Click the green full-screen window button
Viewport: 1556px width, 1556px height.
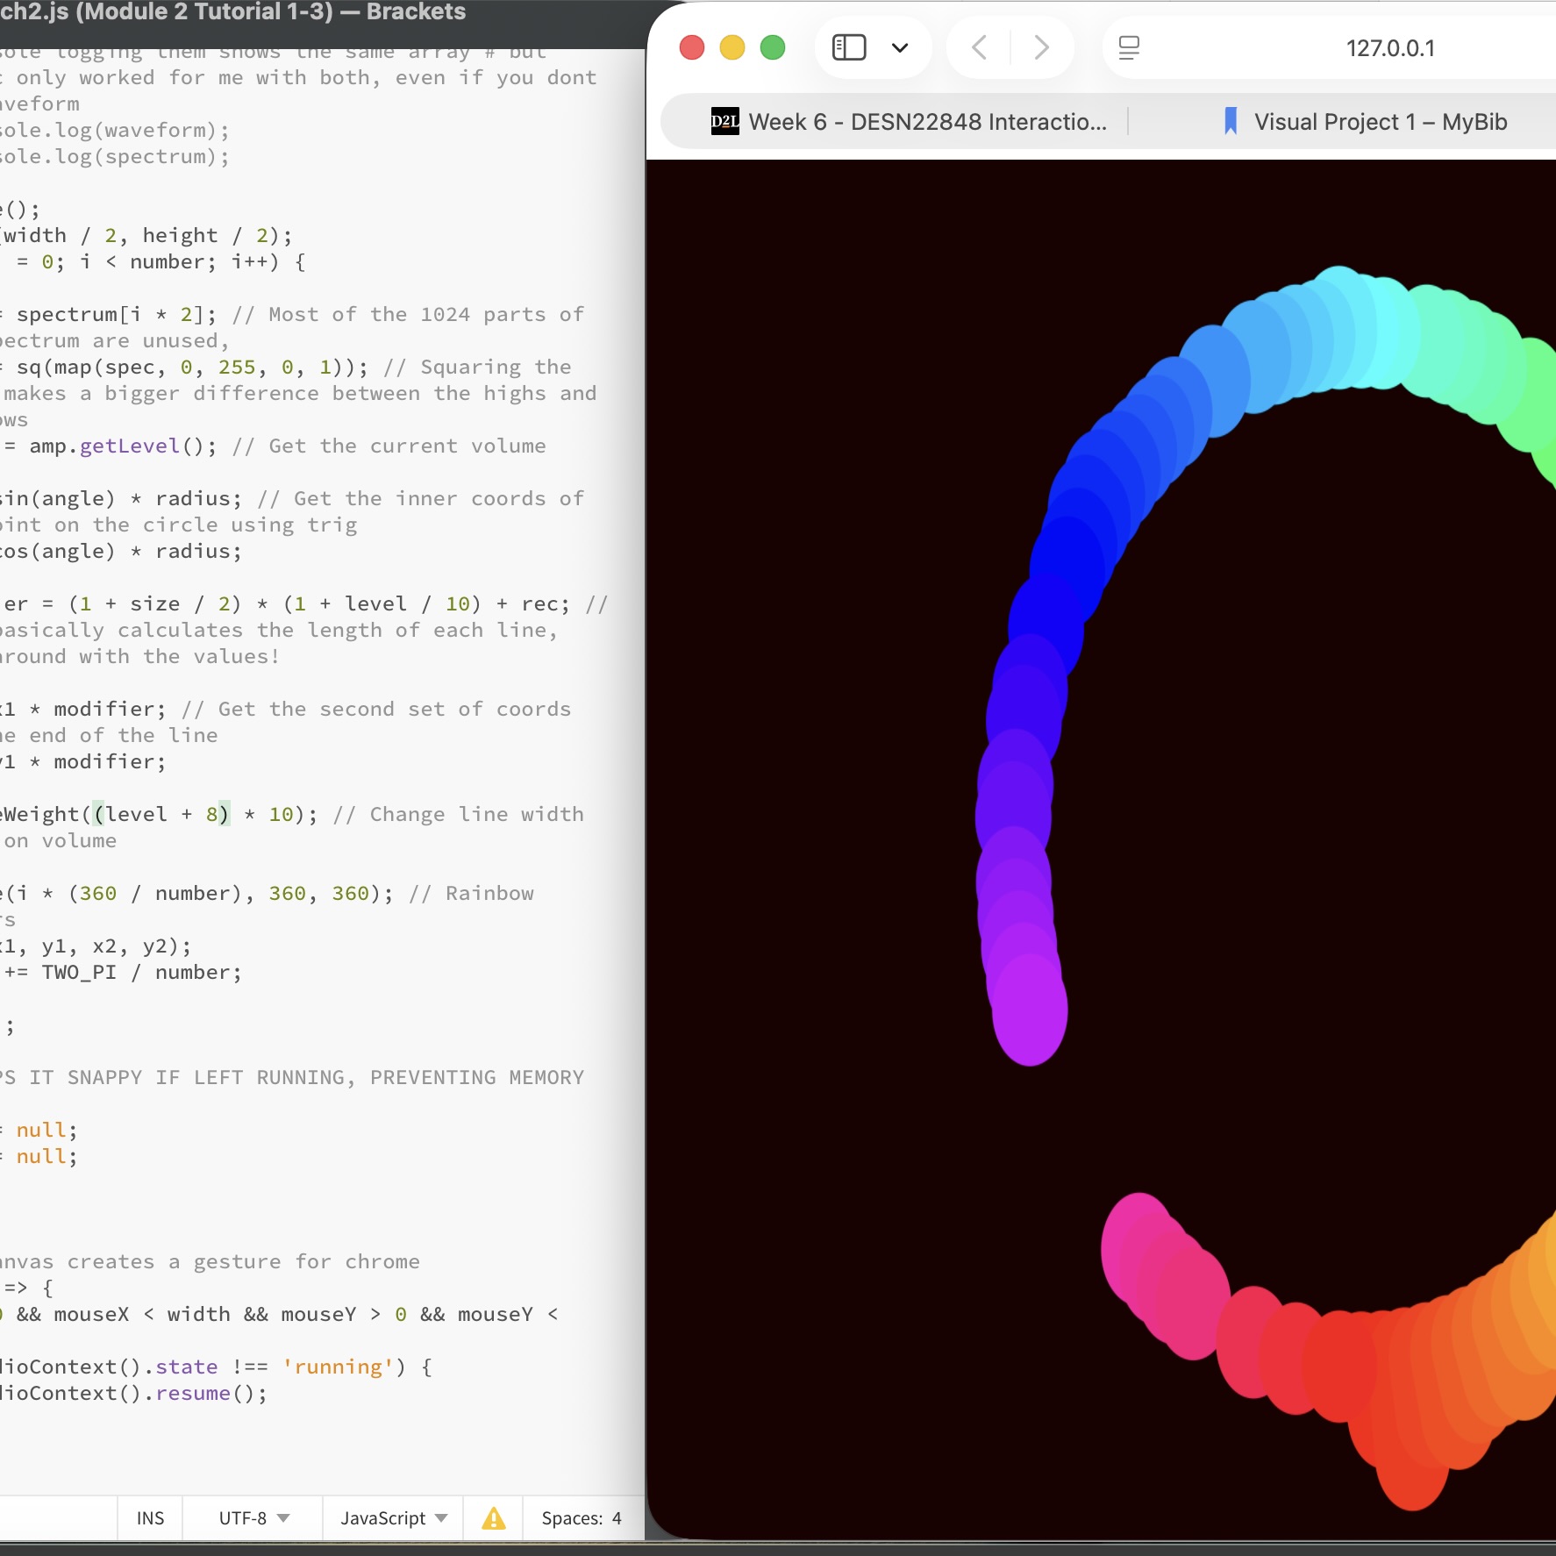tap(773, 47)
